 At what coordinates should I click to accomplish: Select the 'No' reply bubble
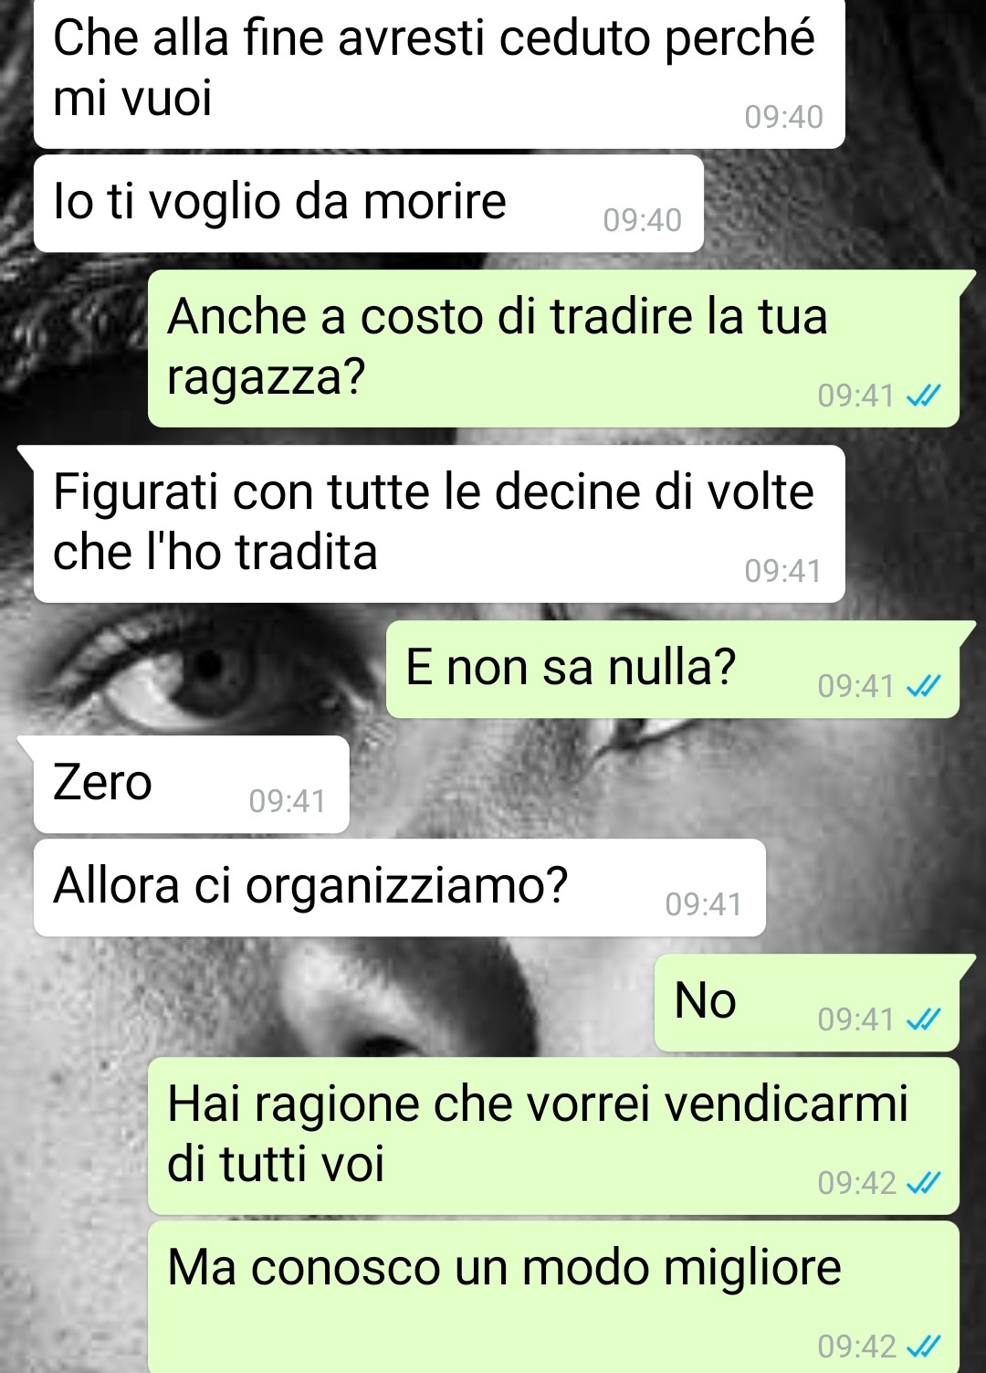coord(807,1002)
